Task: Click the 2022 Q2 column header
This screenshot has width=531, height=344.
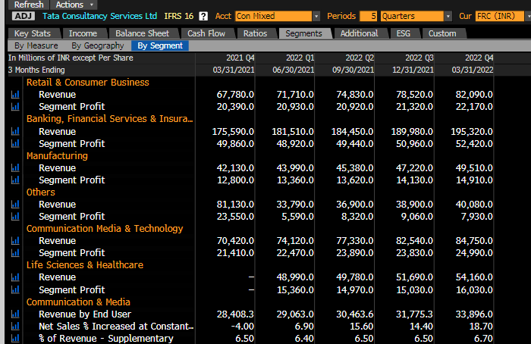Action: pyautogui.click(x=360, y=58)
